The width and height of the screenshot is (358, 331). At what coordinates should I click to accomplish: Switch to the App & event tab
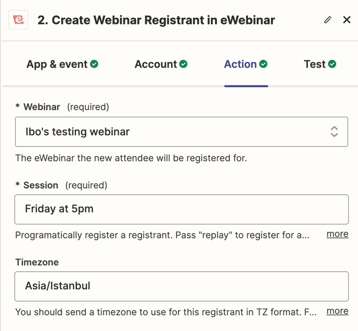pyautogui.click(x=57, y=64)
